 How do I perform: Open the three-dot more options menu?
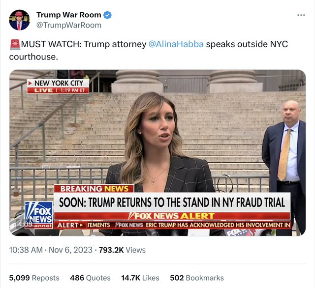click(301, 15)
